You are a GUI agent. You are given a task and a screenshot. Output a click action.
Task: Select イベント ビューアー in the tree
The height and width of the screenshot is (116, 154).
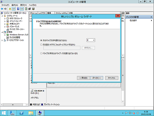pyautogui.click(x=16, y=21)
